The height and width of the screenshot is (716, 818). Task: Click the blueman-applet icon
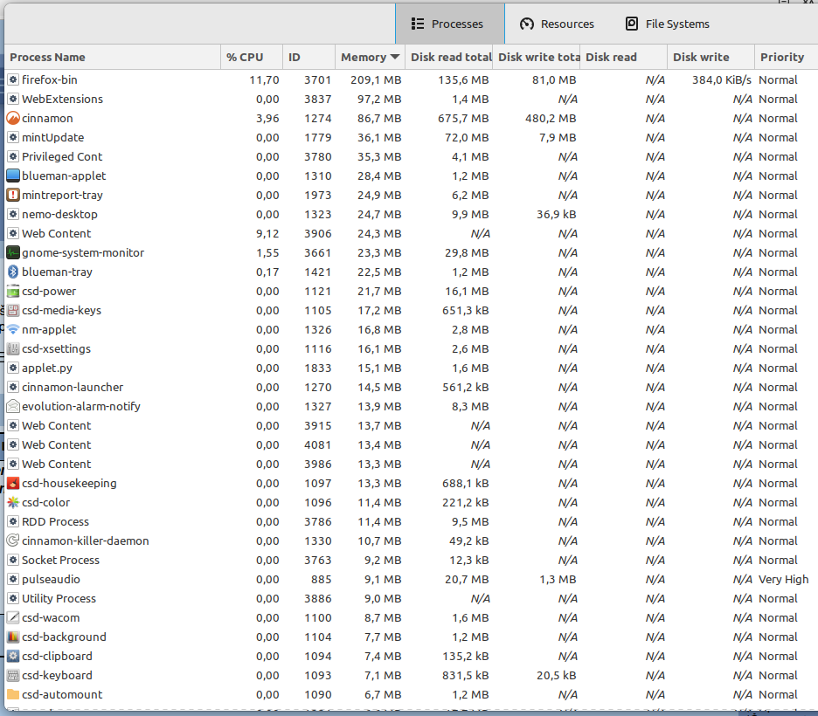tap(13, 176)
